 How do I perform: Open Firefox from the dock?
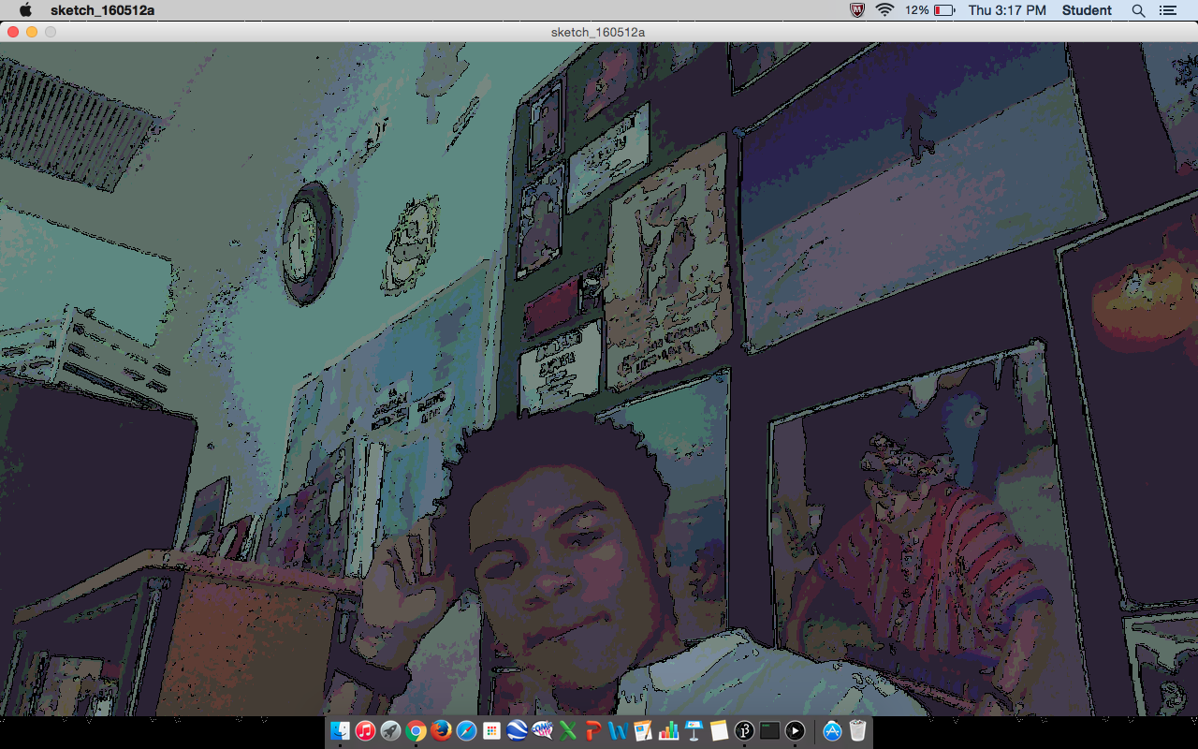click(442, 731)
